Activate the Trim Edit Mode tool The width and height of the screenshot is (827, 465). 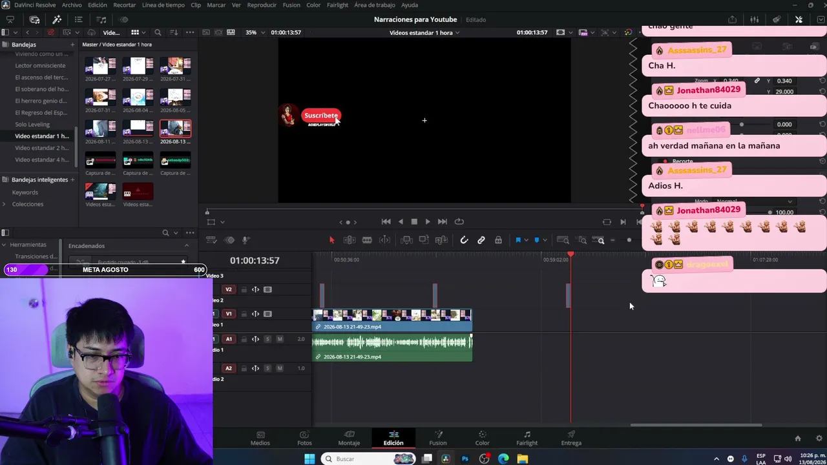(349, 240)
